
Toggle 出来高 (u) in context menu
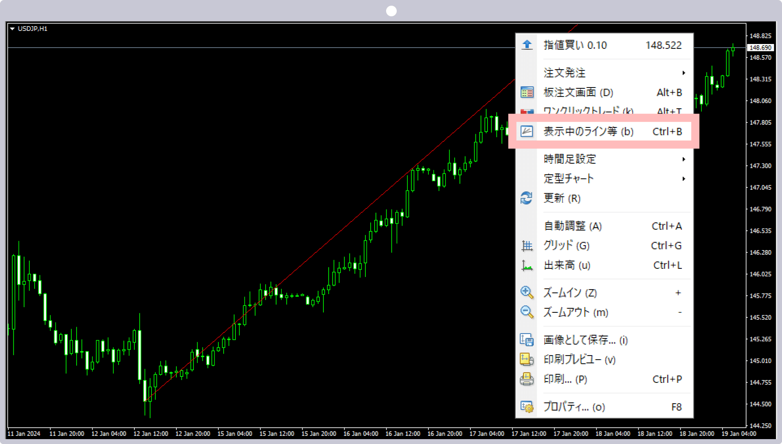tap(604, 265)
